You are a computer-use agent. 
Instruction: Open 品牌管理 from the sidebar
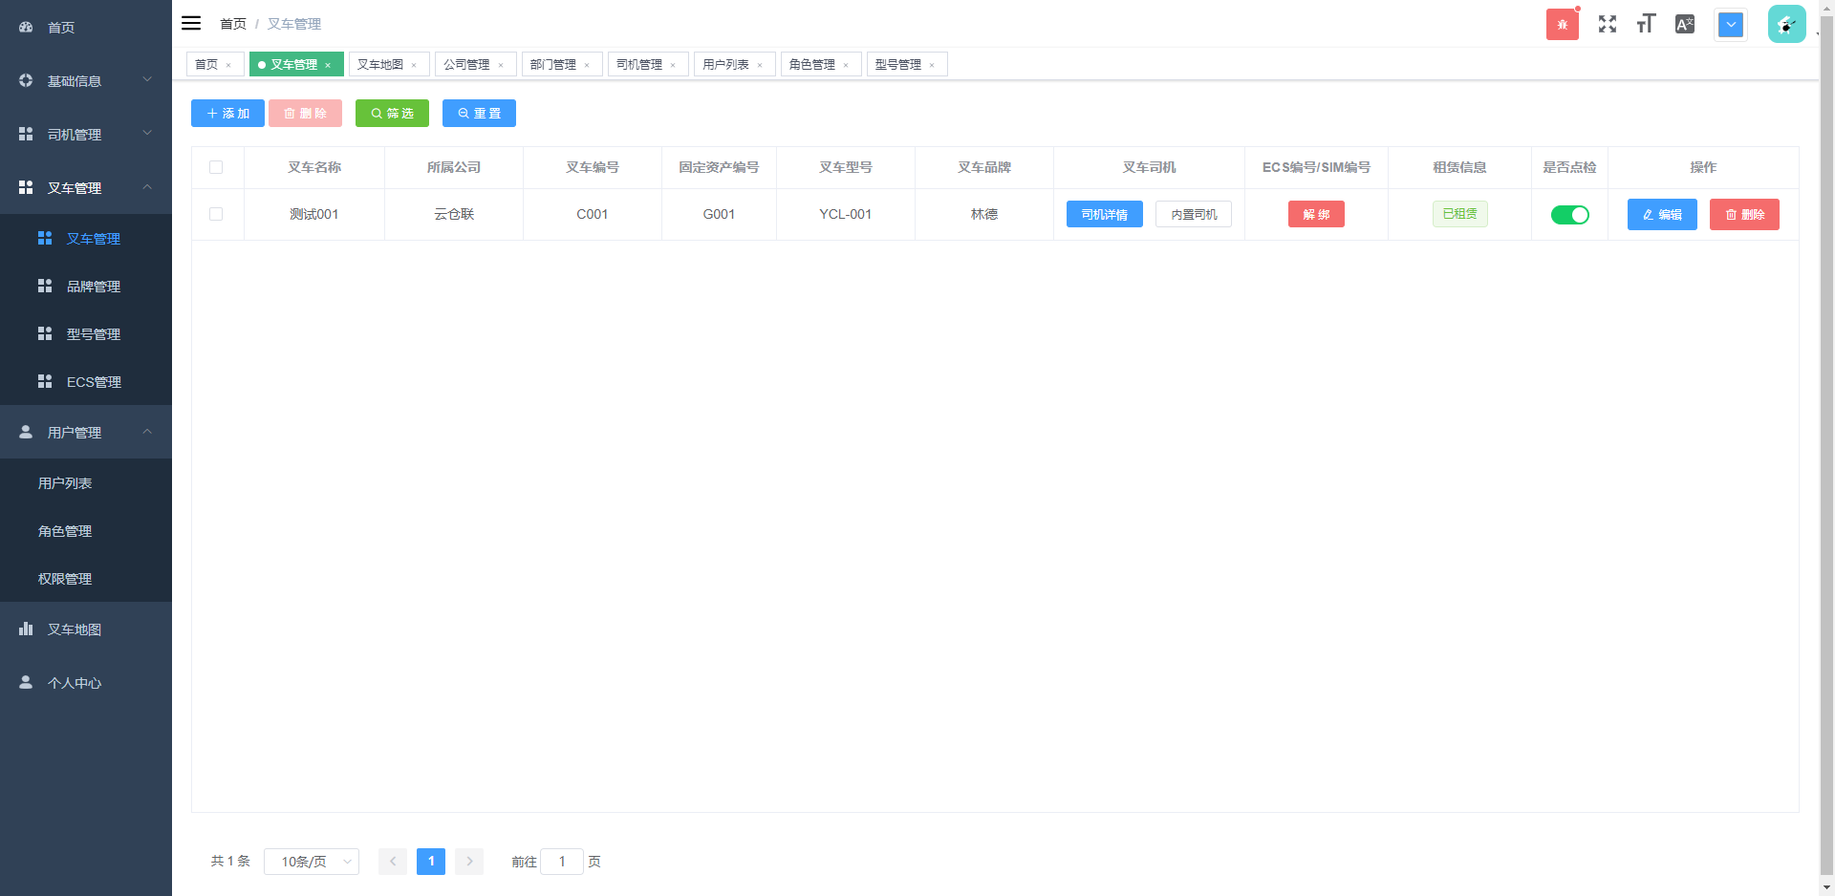click(x=93, y=287)
